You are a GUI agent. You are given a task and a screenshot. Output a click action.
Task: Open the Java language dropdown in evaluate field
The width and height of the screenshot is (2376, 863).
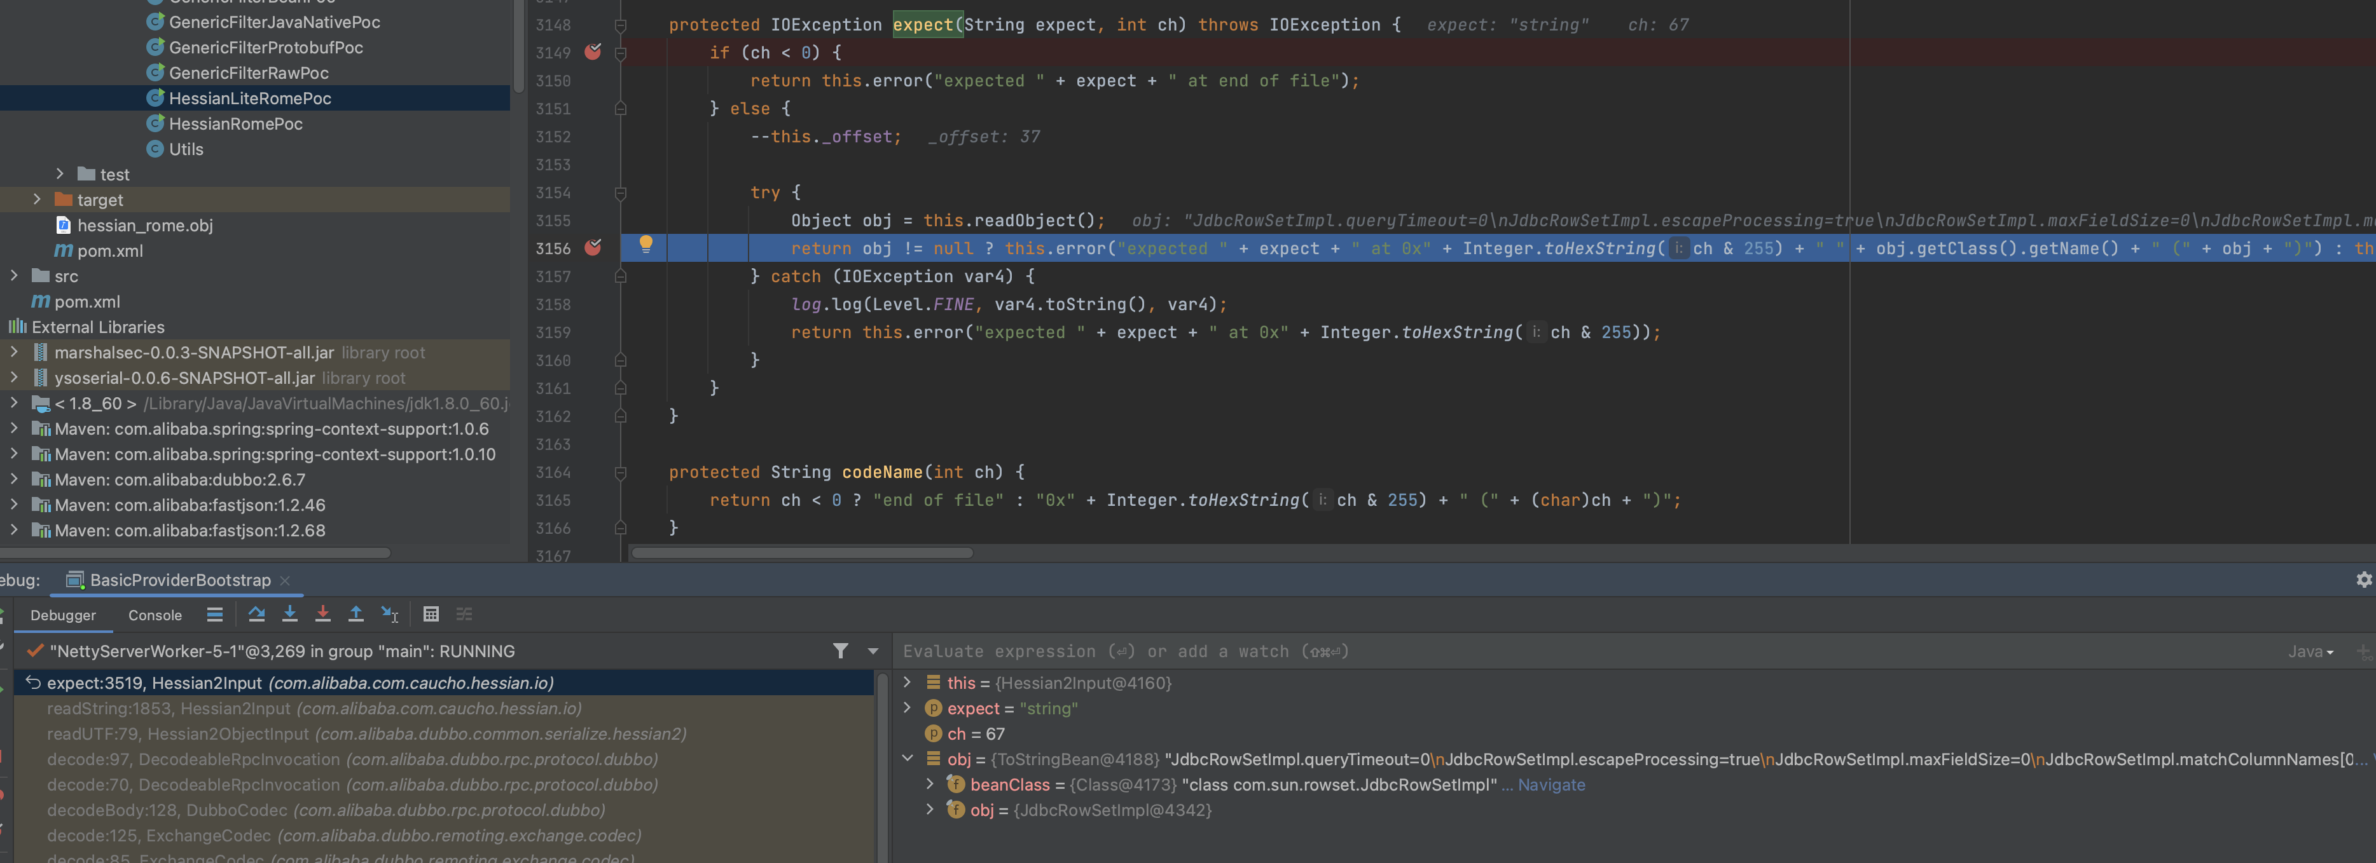pyautogui.click(x=2310, y=652)
